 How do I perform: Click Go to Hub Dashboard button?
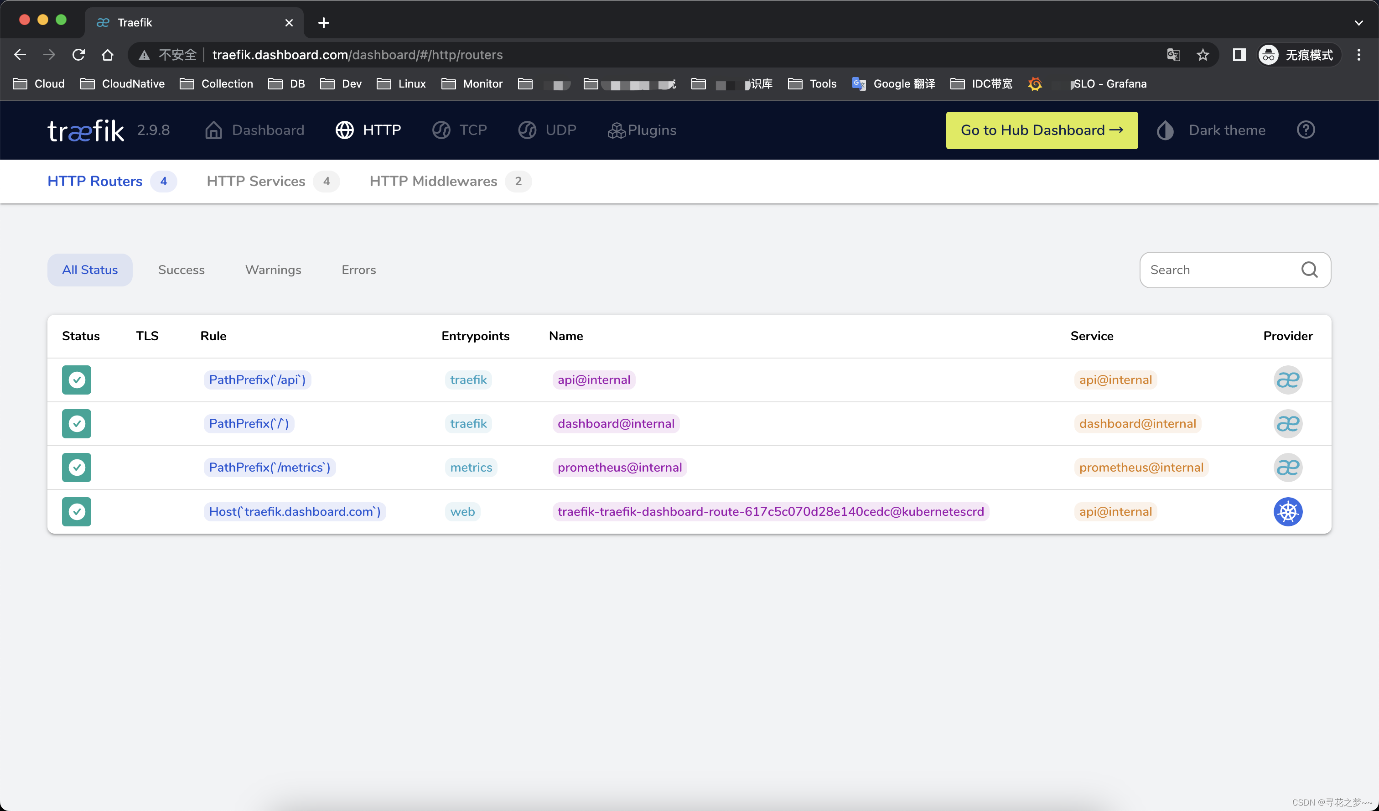tap(1042, 130)
